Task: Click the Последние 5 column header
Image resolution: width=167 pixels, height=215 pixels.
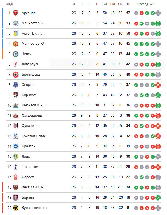Action: (x=147, y=4)
